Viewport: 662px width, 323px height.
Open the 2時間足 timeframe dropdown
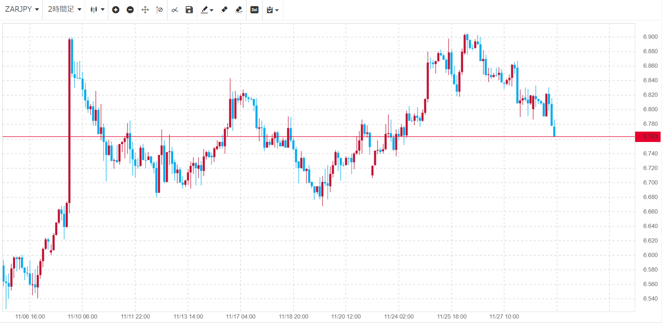click(65, 10)
